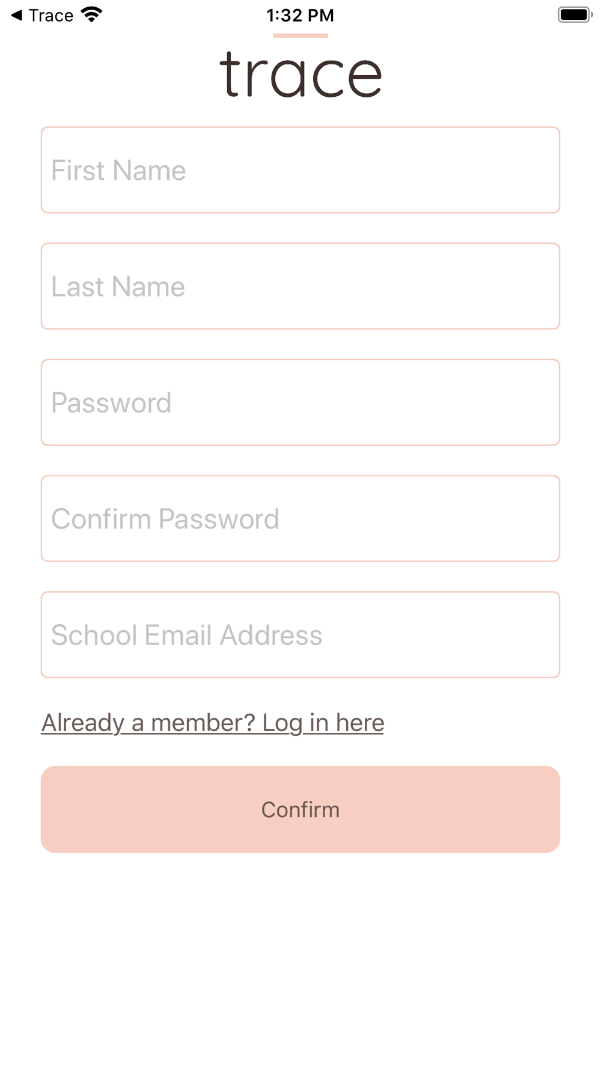Click the 'Confirm Password' placeholder text
The image size is (601, 1069).
(x=165, y=518)
